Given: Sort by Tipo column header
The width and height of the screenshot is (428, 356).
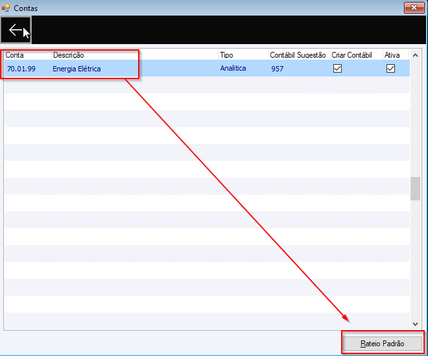Looking at the screenshot, I should (x=243, y=55).
